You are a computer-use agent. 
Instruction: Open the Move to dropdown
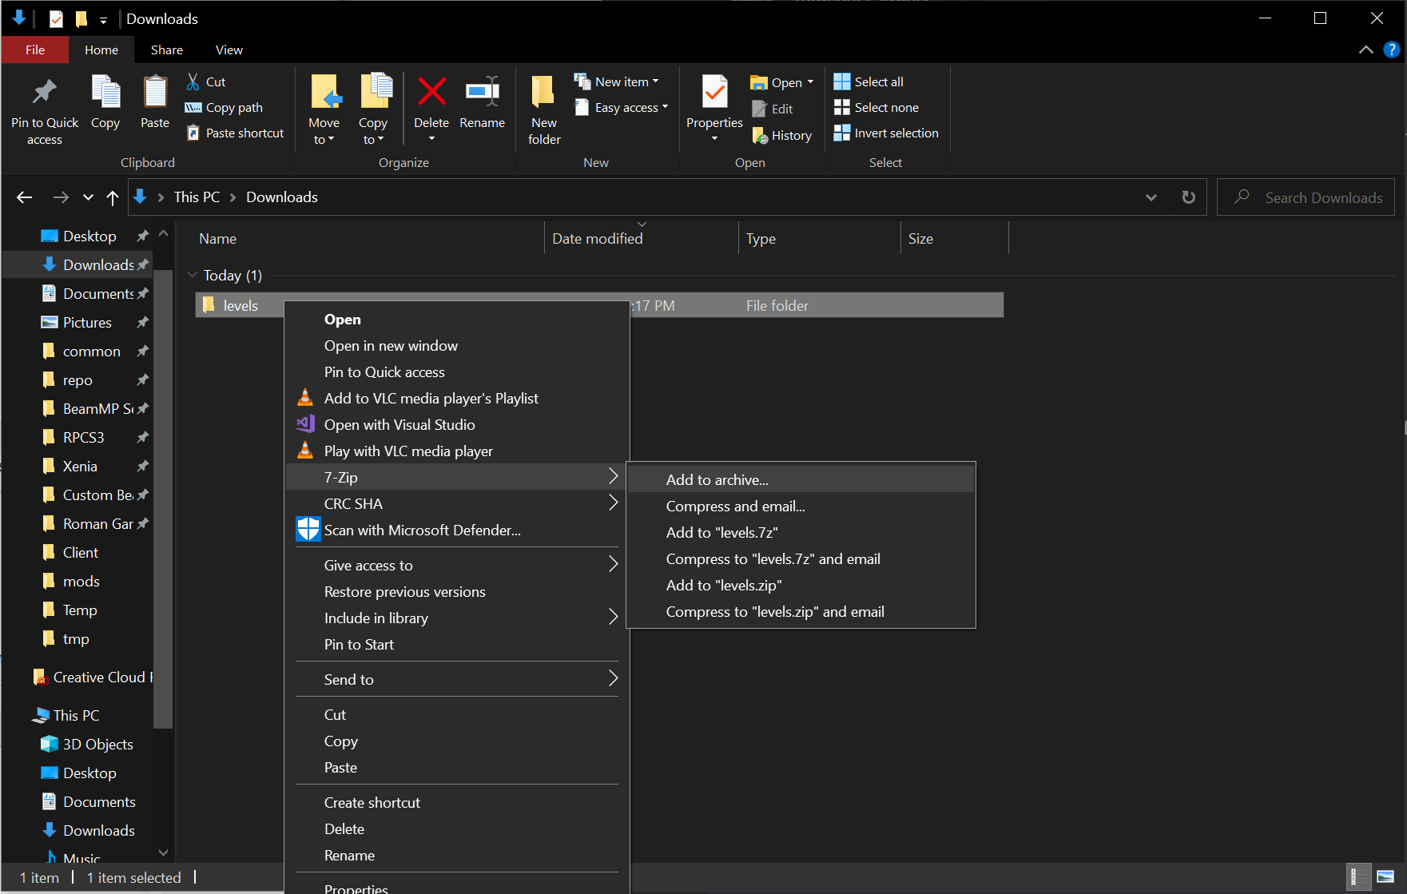[x=324, y=132]
